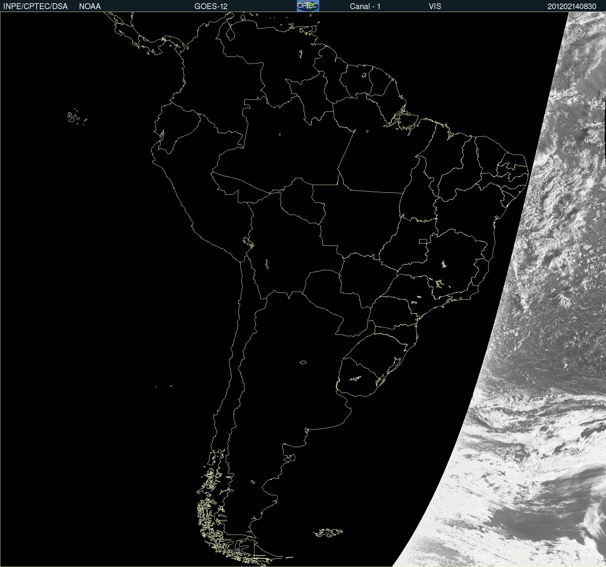Click the 201202140830 timestamp

tap(572, 6)
